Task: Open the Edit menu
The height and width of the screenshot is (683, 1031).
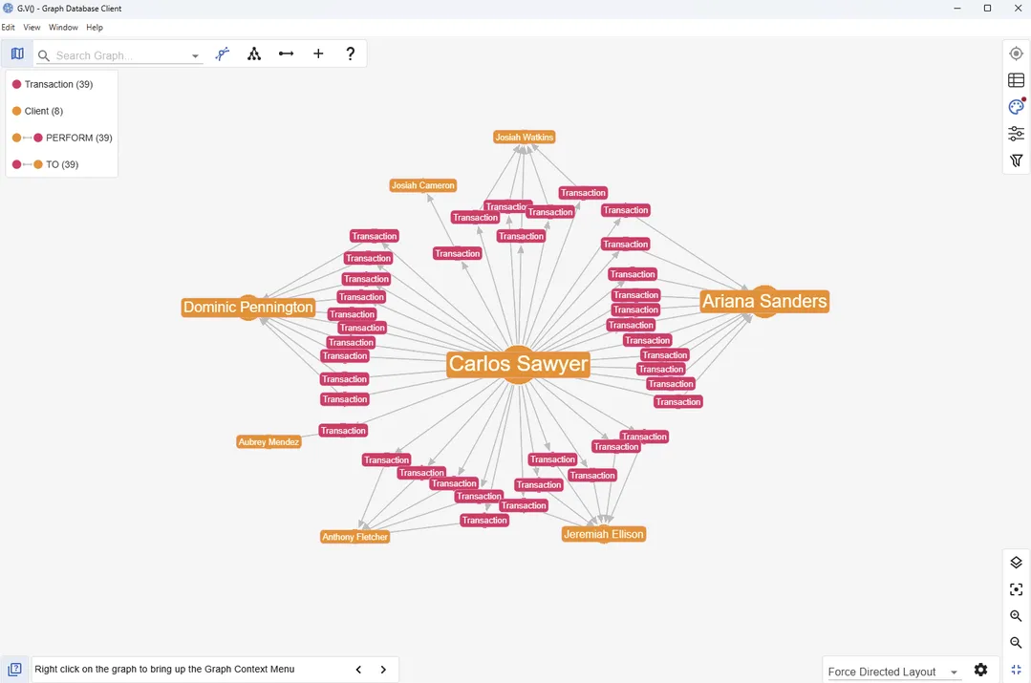Action: pyautogui.click(x=8, y=28)
